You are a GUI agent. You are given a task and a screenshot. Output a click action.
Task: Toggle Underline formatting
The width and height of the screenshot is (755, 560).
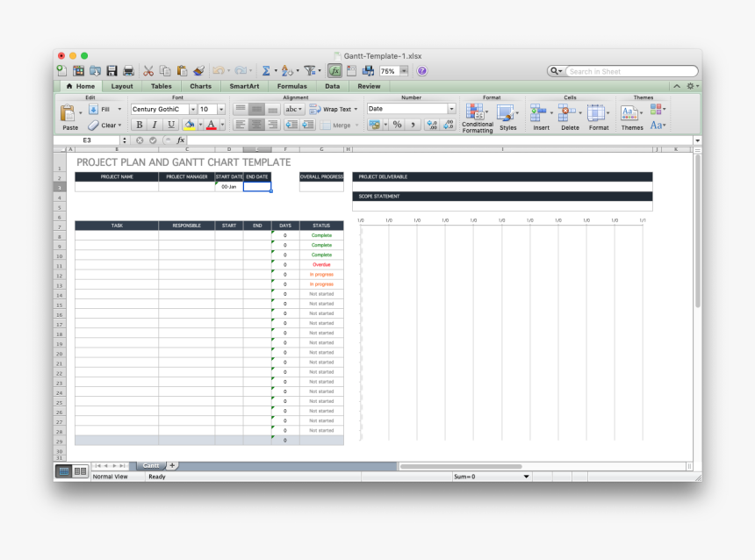pyautogui.click(x=171, y=126)
